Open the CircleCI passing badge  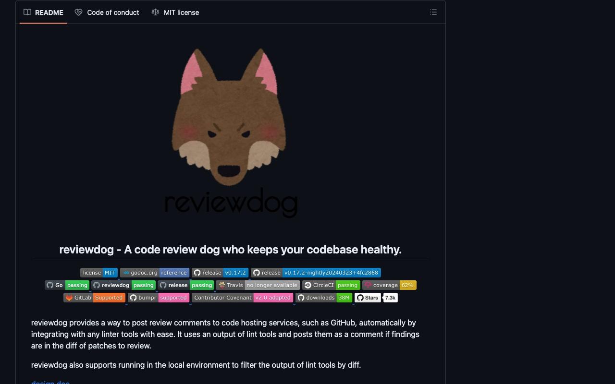click(x=331, y=285)
